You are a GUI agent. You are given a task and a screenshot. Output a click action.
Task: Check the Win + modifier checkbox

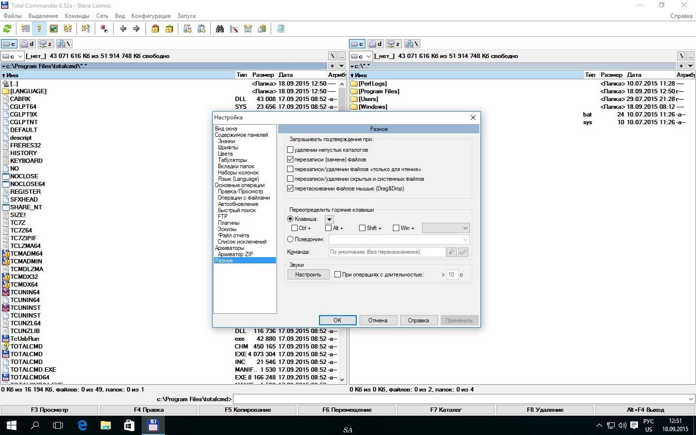click(x=396, y=228)
